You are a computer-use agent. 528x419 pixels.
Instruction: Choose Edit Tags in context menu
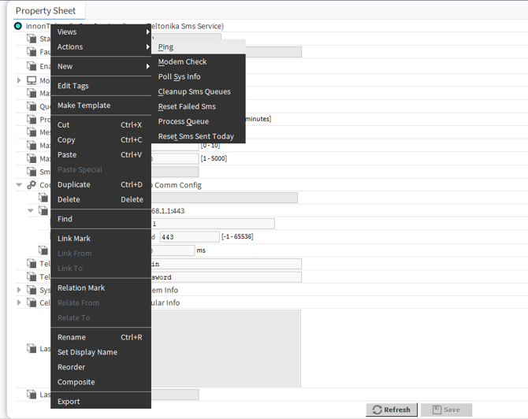pos(73,86)
